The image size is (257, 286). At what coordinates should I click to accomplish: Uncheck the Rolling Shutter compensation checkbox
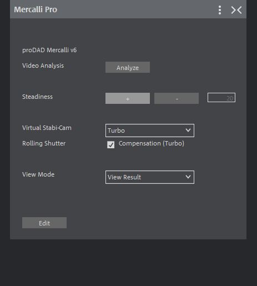click(x=110, y=144)
